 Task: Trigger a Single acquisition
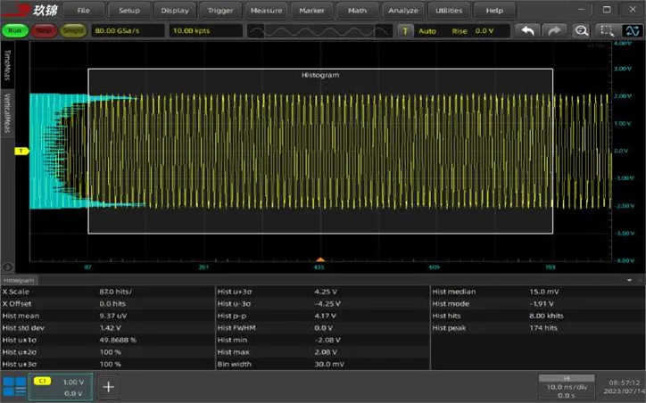[x=74, y=30]
